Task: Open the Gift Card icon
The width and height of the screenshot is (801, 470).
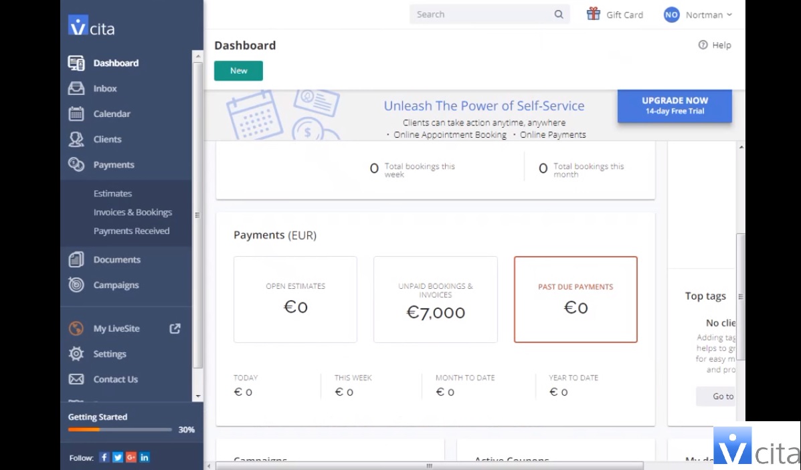Action: (x=594, y=14)
